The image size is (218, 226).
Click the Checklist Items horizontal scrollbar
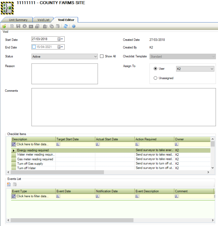click(x=57, y=172)
